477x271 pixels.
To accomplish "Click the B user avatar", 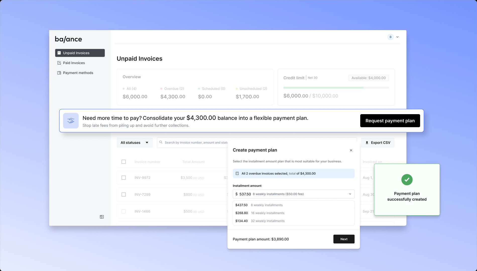I will coord(390,37).
